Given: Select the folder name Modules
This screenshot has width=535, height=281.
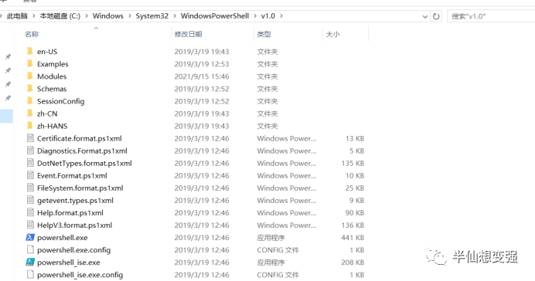Looking at the screenshot, I should point(52,76).
